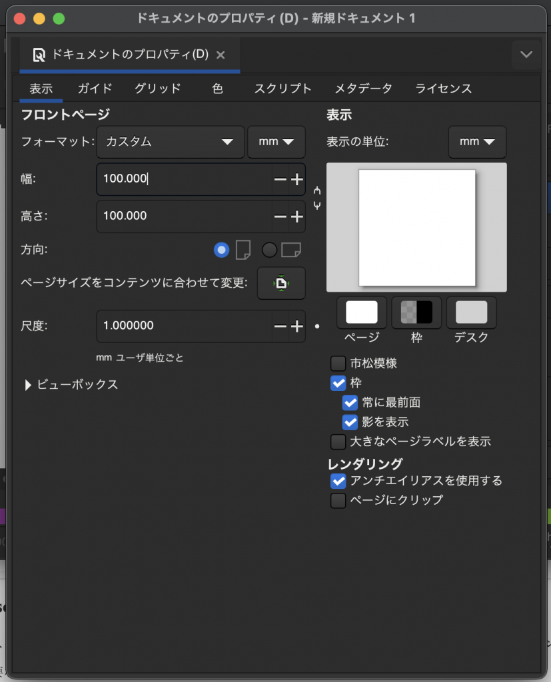Viewport: 551px width, 682px height.
Task: Enable the ページにクリップ checkbox
Action: point(338,500)
